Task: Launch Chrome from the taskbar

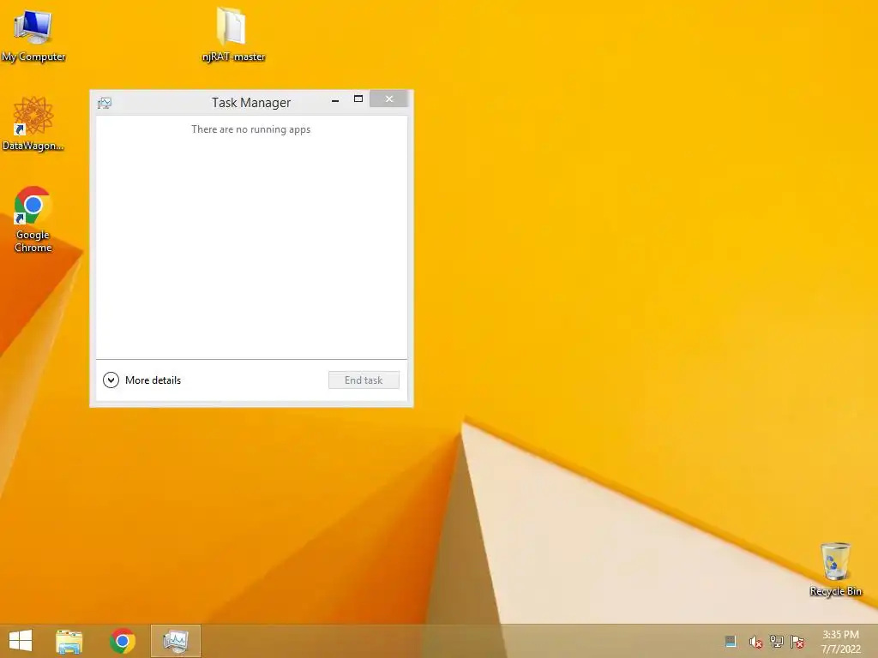Action: click(x=123, y=641)
